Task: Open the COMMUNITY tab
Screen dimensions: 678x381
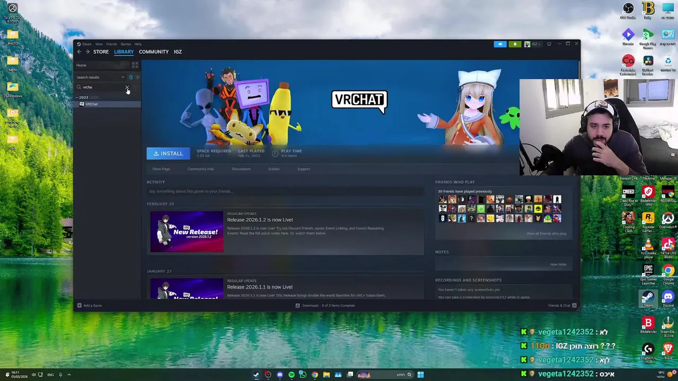Action: pos(154,52)
